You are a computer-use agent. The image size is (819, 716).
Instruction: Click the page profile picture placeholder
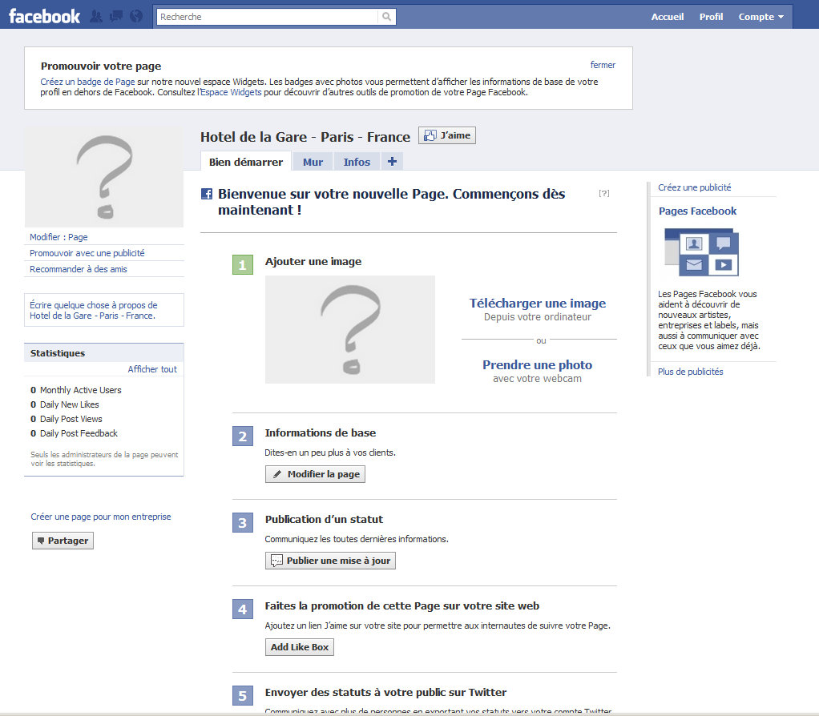104,178
